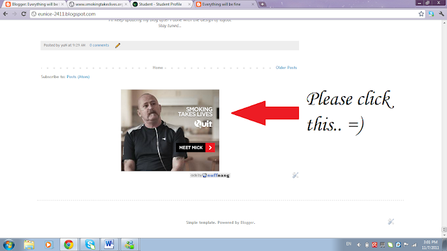Open Windows Explorer from the taskbar
This screenshot has width=447, height=251.
click(29, 245)
